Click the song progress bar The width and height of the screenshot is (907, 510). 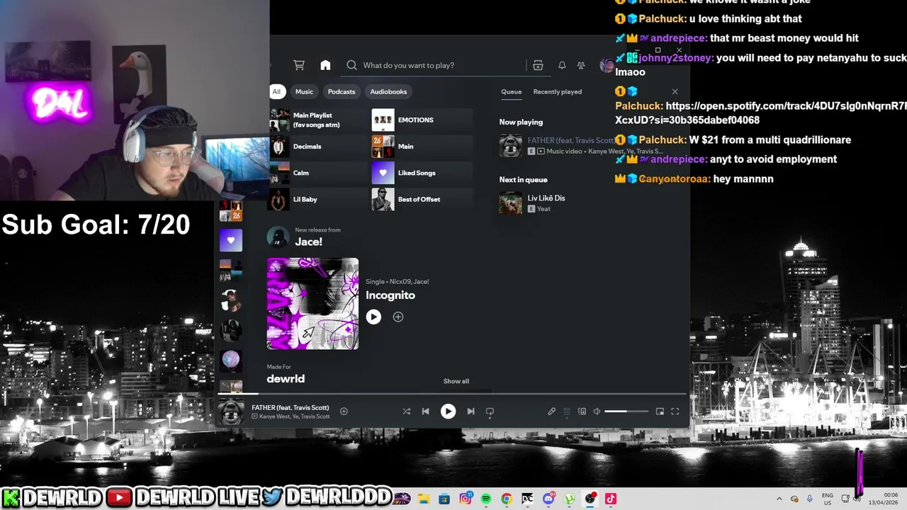[452, 393]
